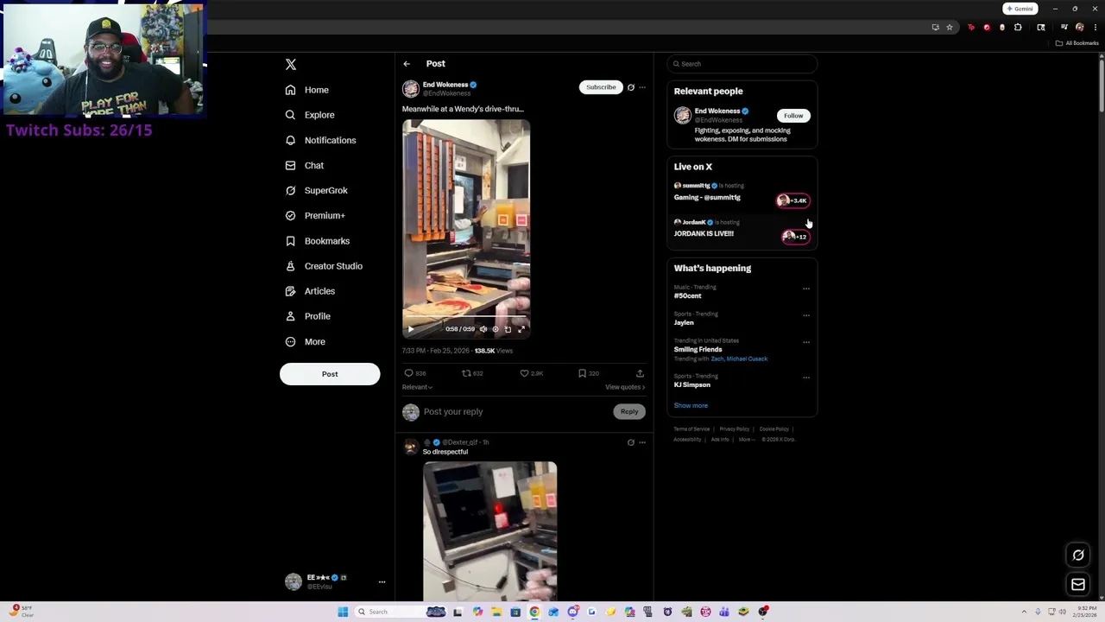Share the post via share icon

point(640,373)
